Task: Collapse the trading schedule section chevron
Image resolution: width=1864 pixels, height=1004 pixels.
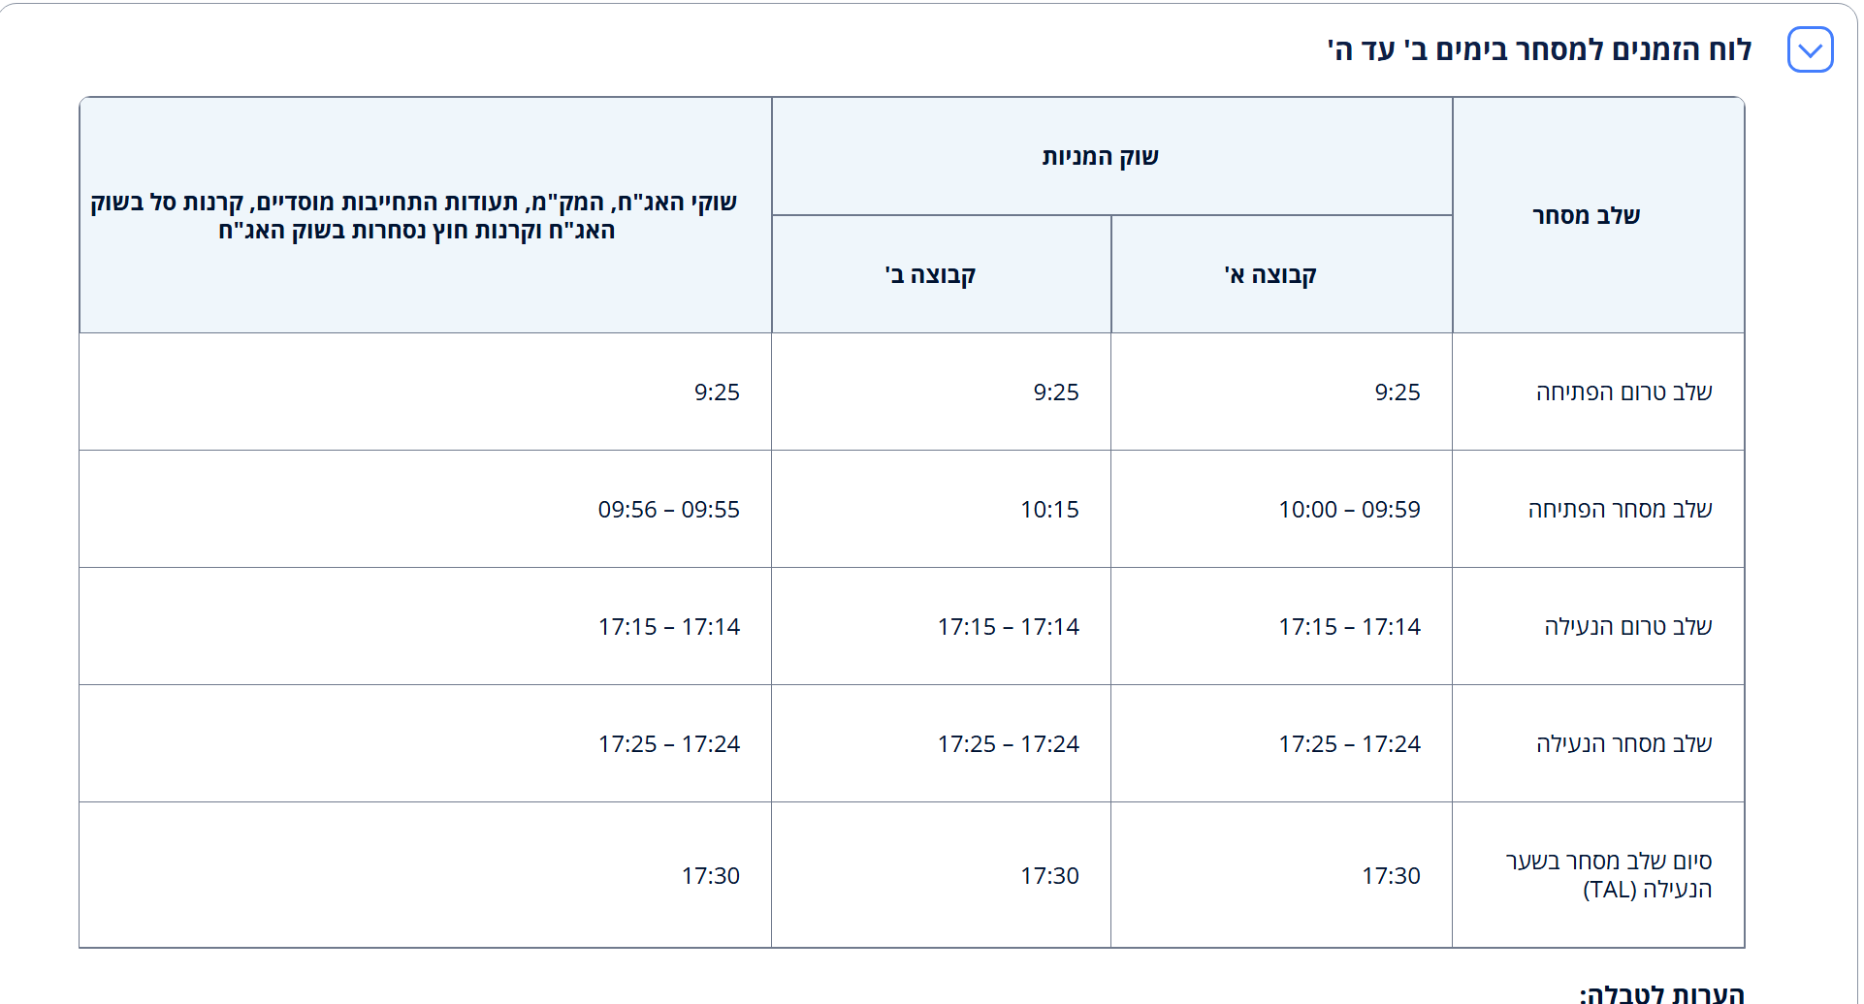Action: click(1810, 50)
